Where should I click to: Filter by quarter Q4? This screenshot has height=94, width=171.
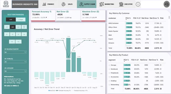24,34
